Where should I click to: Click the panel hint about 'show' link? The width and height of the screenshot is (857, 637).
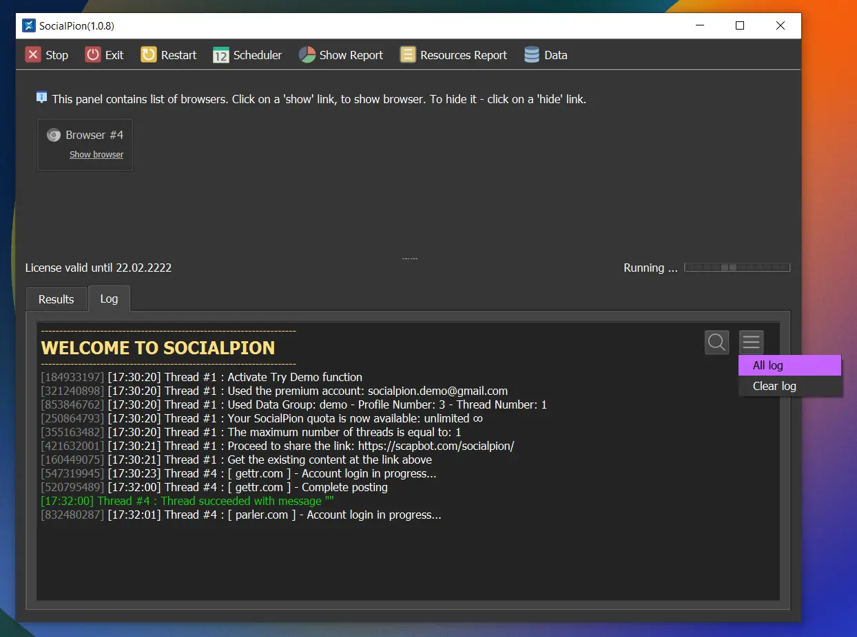[x=319, y=99]
